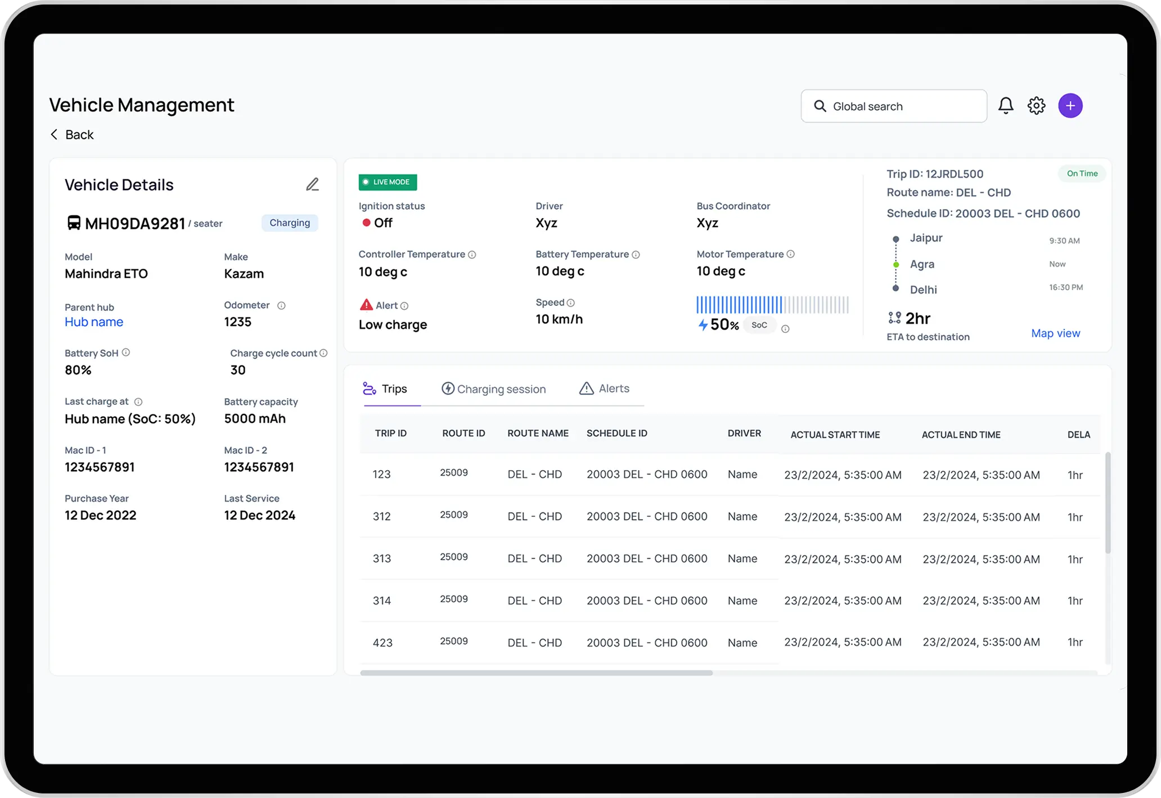Click the red Alert warning triangle icon

366,305
